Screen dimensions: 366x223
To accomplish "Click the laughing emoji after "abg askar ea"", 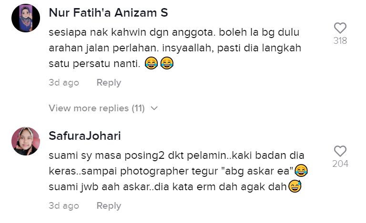I will pos(301,170).
